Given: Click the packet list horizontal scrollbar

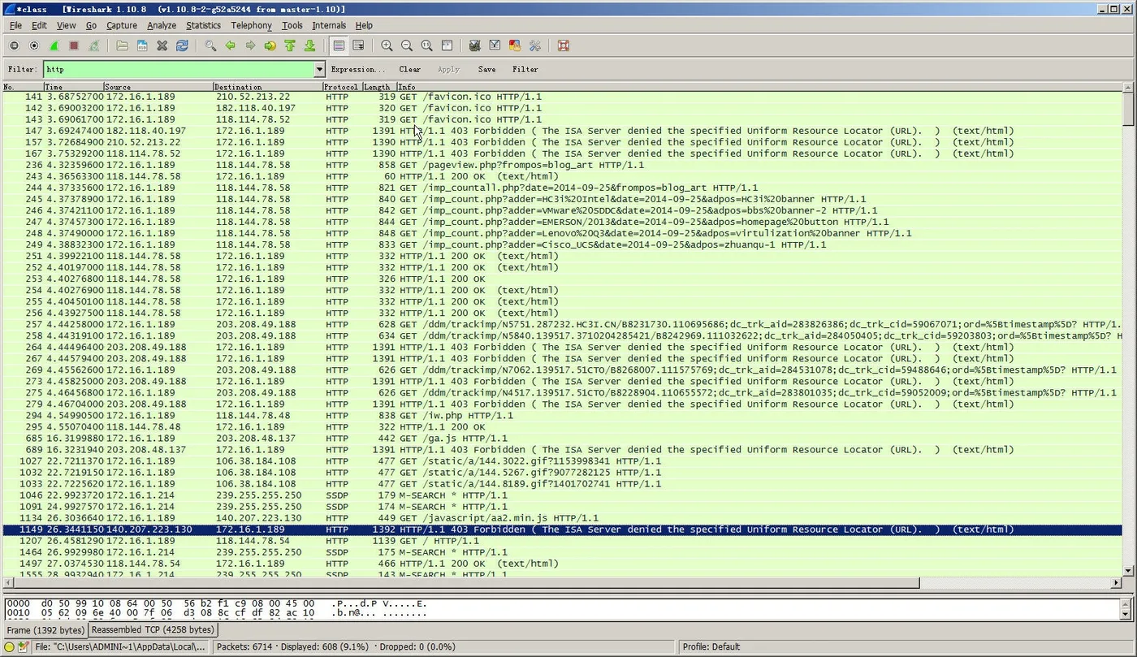Looking at the screenshot, I should pos(561,582).
